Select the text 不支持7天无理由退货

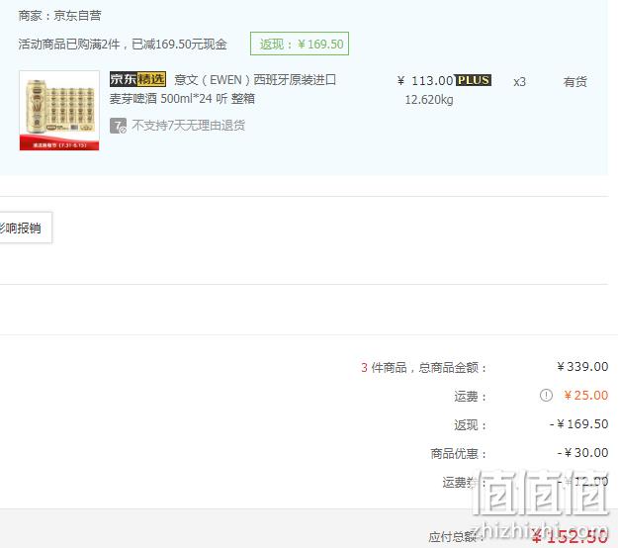pyautogui.click(x=189, y=126)
